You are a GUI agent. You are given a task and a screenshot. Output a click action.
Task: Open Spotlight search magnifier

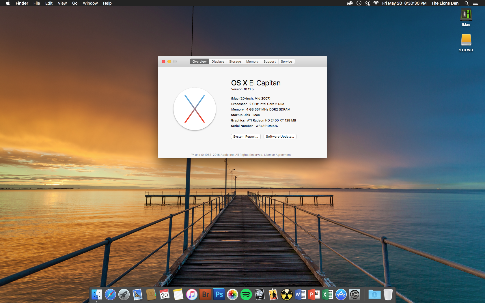pos(467,3)
